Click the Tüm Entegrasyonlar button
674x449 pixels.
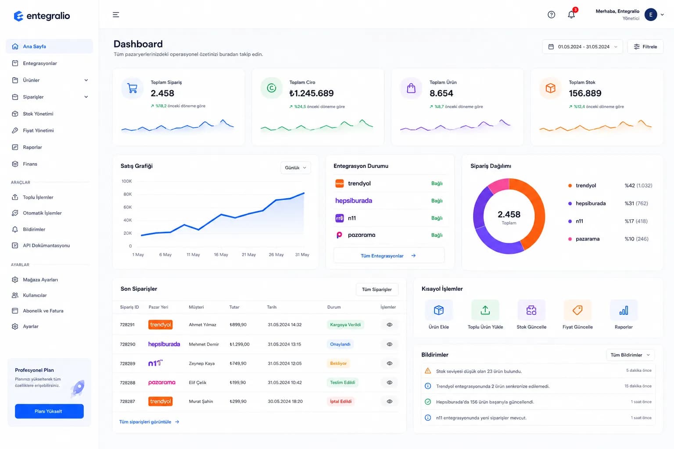tap(389, 256)
